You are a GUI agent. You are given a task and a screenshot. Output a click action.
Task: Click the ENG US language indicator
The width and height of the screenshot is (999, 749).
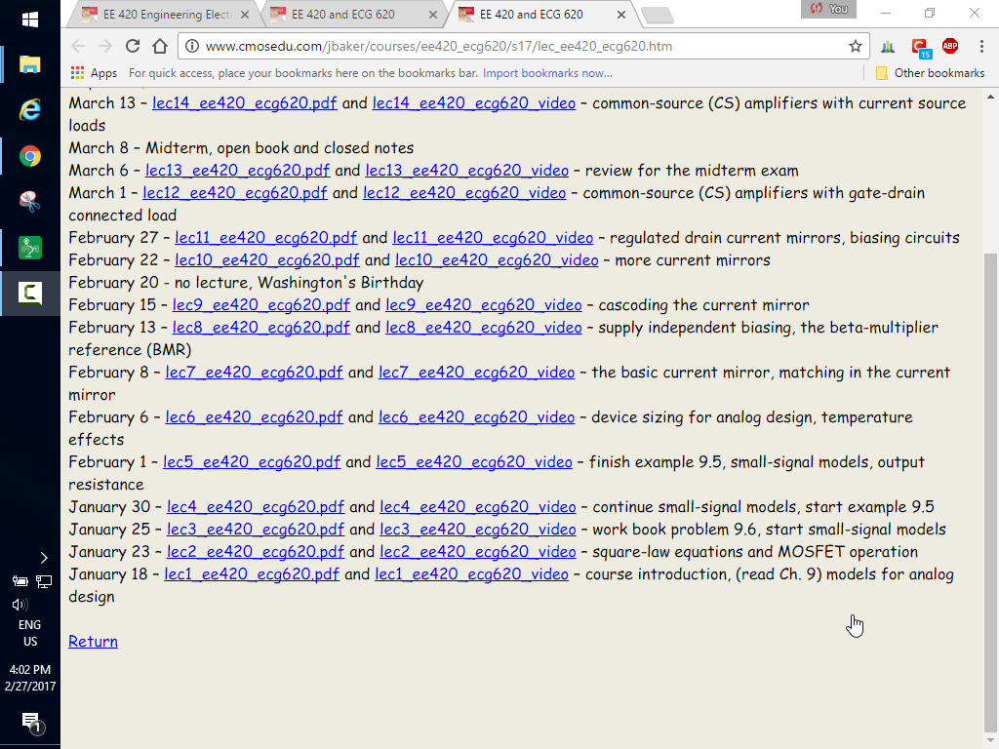click(30, 633)
